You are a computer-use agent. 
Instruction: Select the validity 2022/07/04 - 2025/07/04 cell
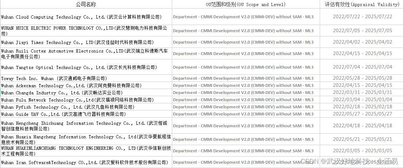click(x=362, y=67)
